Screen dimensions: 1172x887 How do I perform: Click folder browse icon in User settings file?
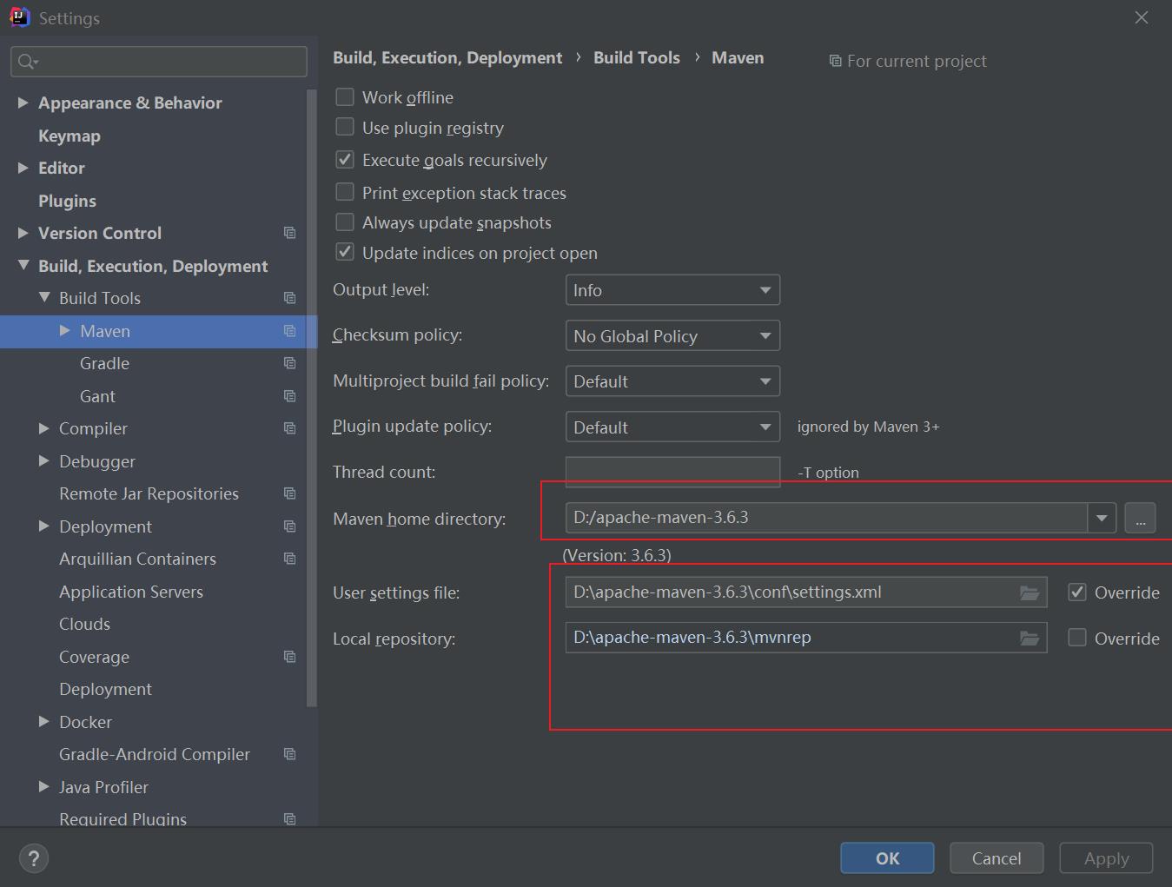click(x=1030, y=592)
